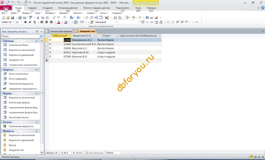Open the Правка menu
The image size is (265, 160).
tap(27, 13)
